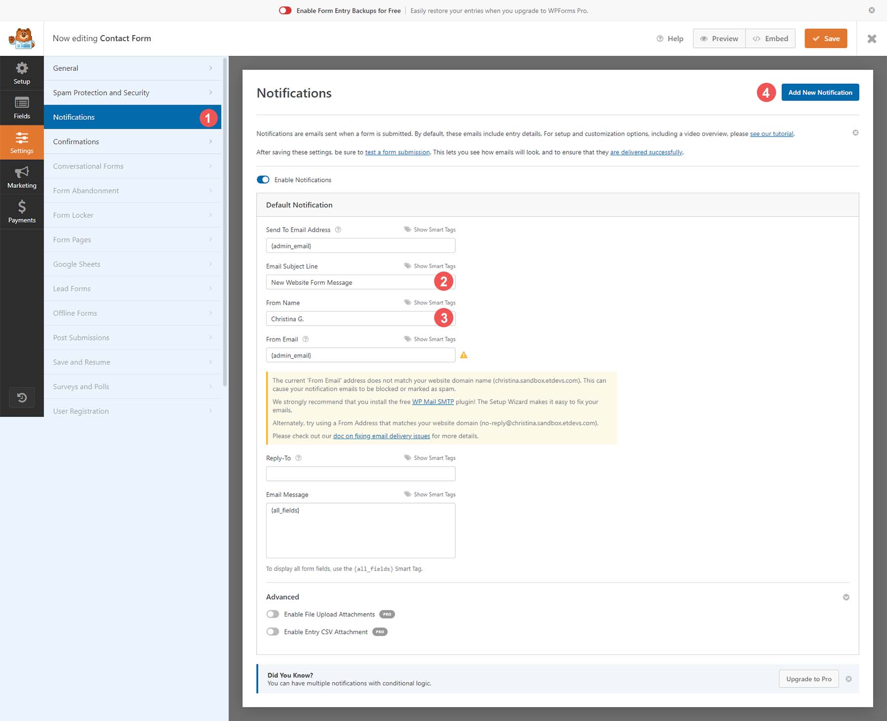Enable File Upload Attachments

(x=273, y=614)
